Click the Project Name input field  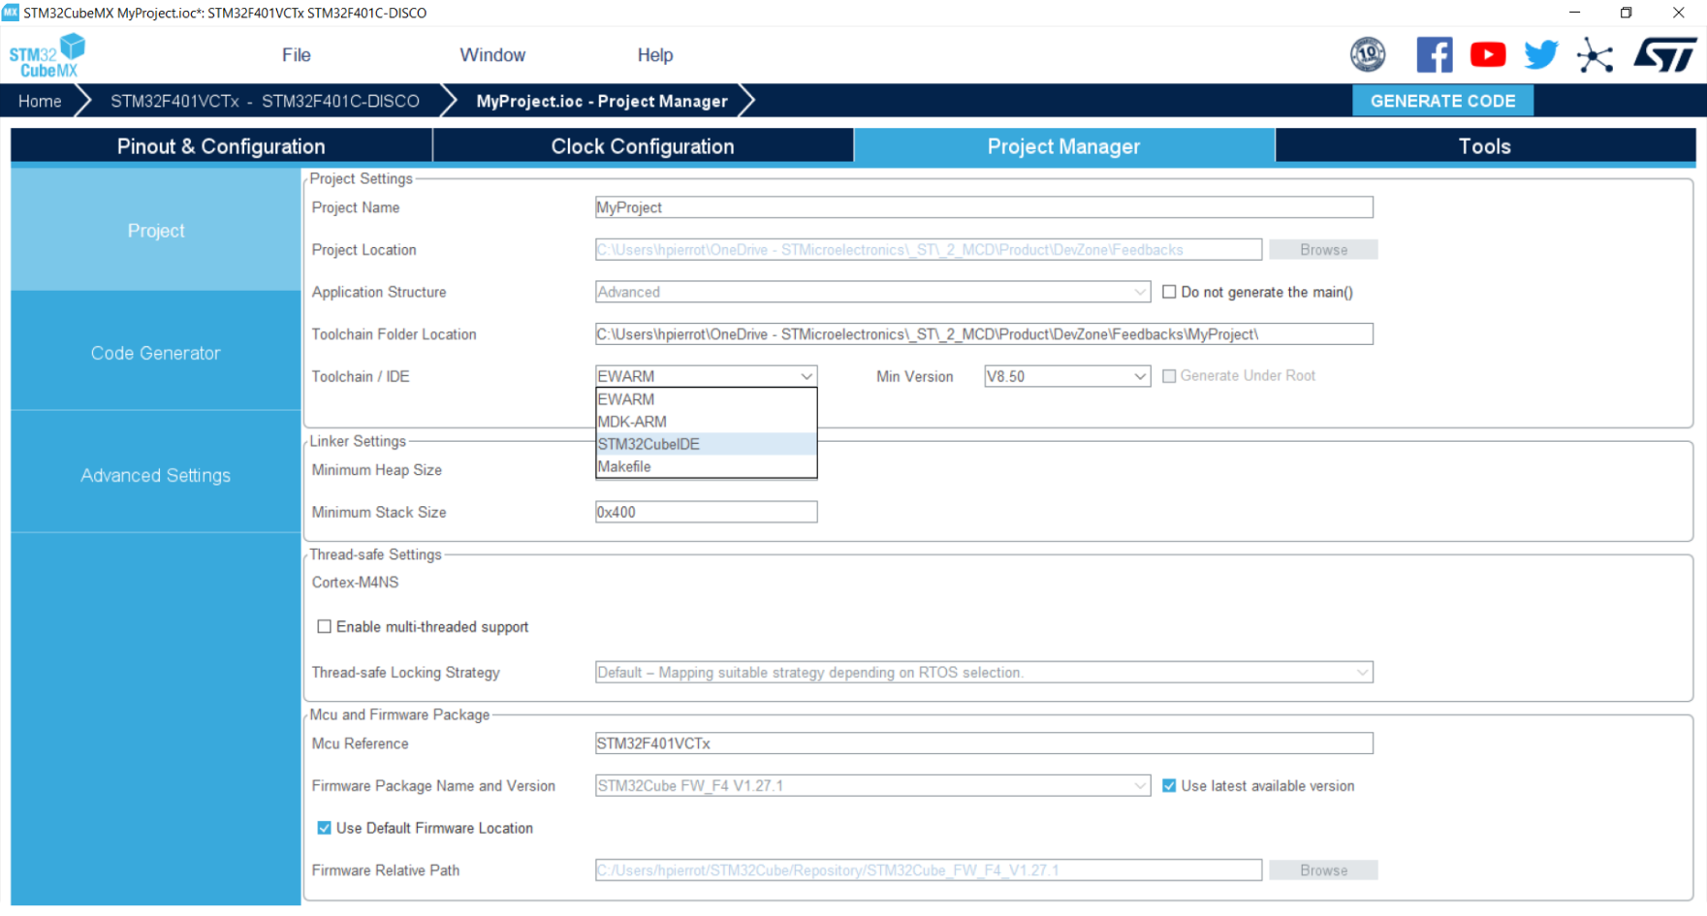pos(983,207)
